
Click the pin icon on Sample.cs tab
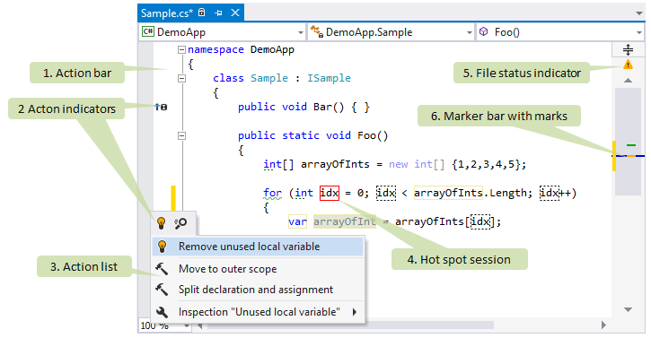click(x=218, y=13)
